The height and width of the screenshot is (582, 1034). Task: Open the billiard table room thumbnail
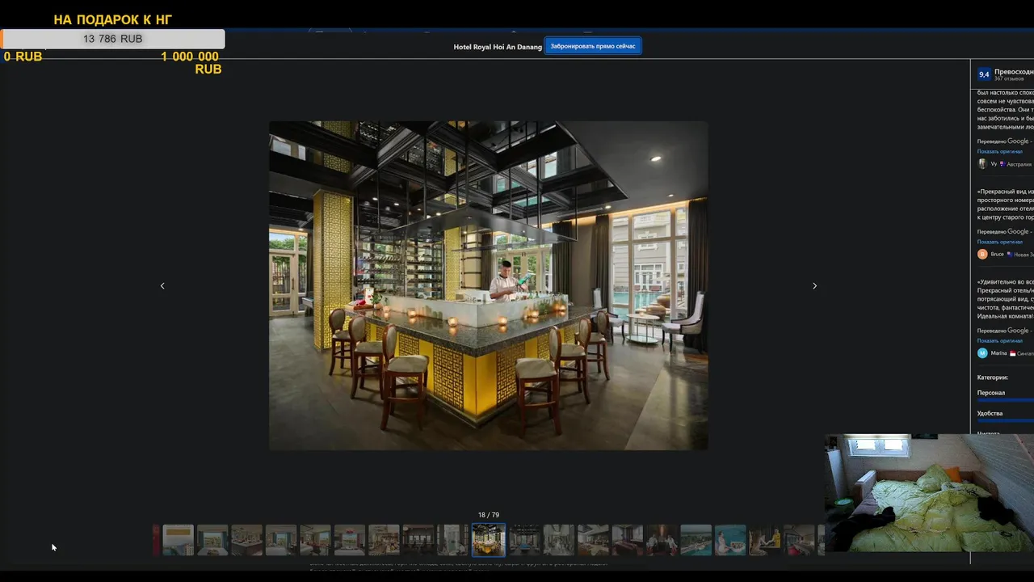click(525, 540)
